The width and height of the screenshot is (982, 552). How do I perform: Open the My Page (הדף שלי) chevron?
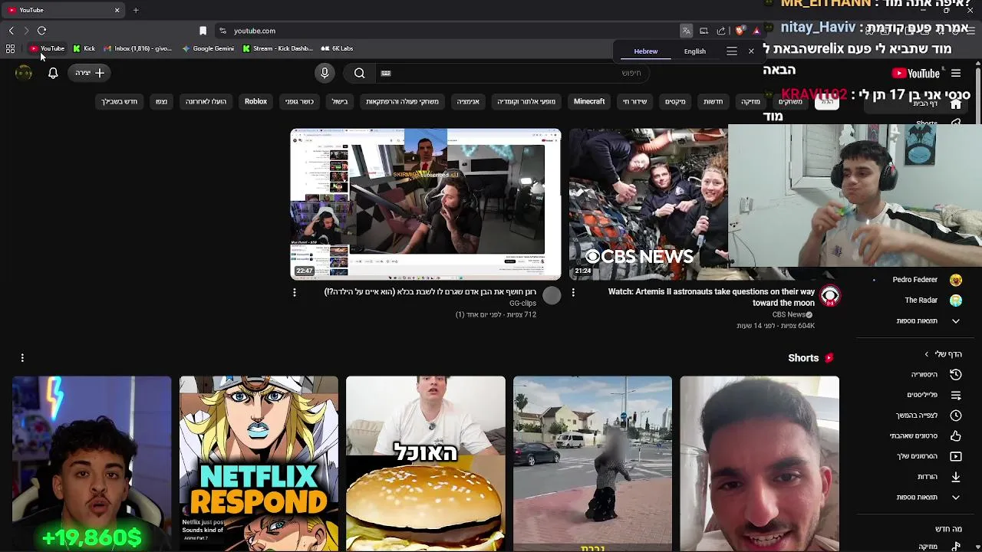pos(926,354)
